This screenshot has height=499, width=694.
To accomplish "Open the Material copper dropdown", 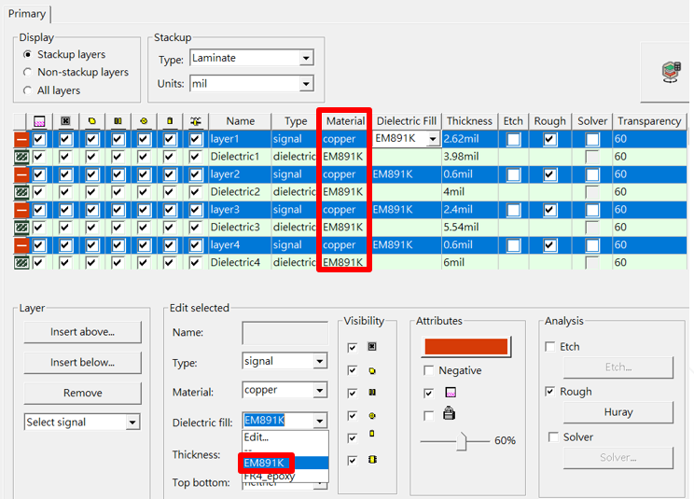I will click(x=320, y=390).
